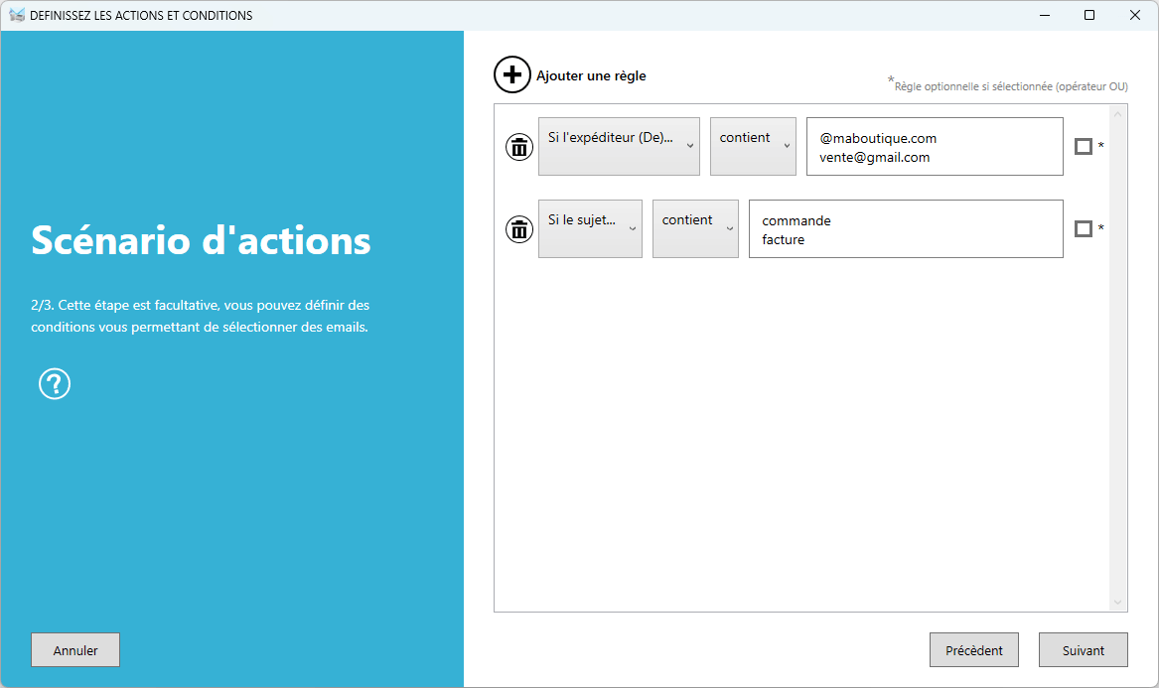Image resolution: width=1159 pixels, height=688 pixels.
Task: Click the Suivant button
Action: (x=1083, y=649)
